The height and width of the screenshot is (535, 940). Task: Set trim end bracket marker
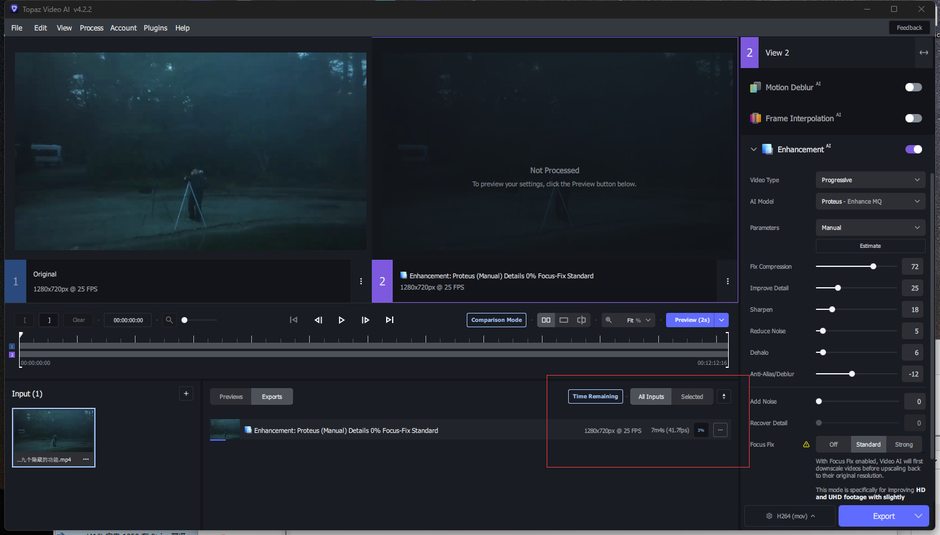coord(49,320)
